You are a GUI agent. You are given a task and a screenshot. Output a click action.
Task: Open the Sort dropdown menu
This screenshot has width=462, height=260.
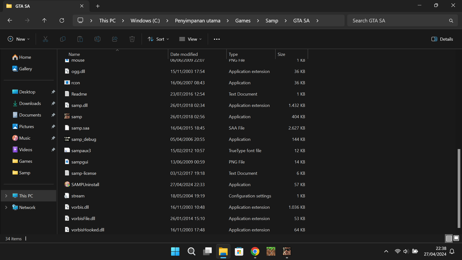tap(158, 39)
